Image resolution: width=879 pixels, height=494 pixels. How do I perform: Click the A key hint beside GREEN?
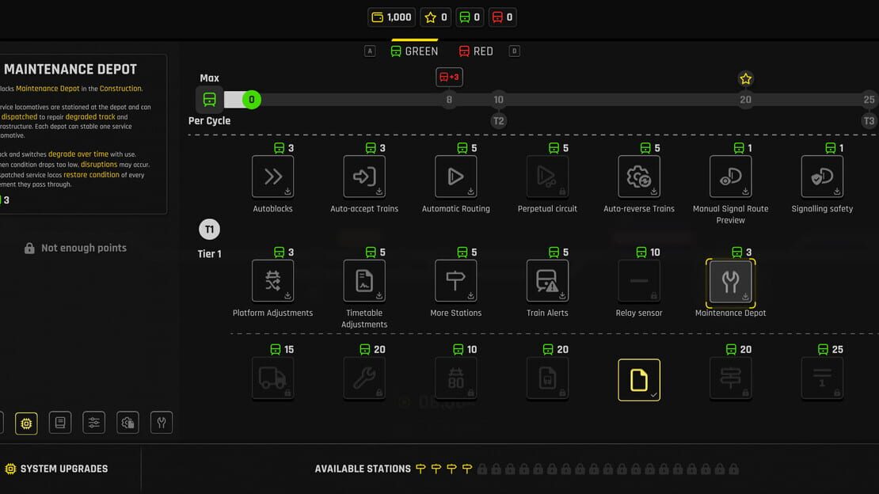click(370, 51)
